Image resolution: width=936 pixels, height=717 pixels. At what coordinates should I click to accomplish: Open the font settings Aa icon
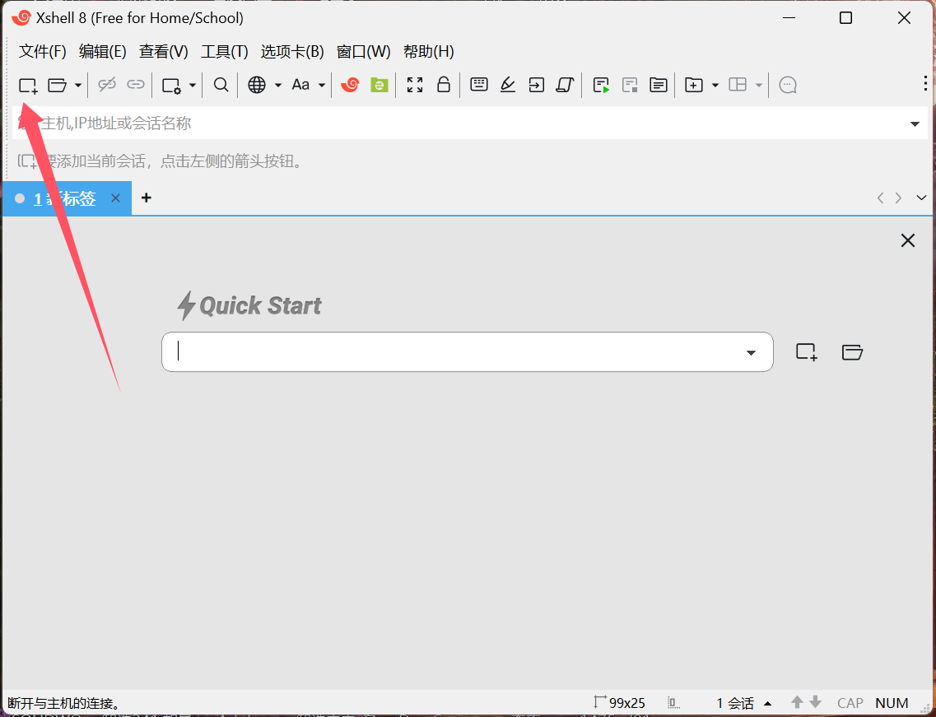[301, 85]
